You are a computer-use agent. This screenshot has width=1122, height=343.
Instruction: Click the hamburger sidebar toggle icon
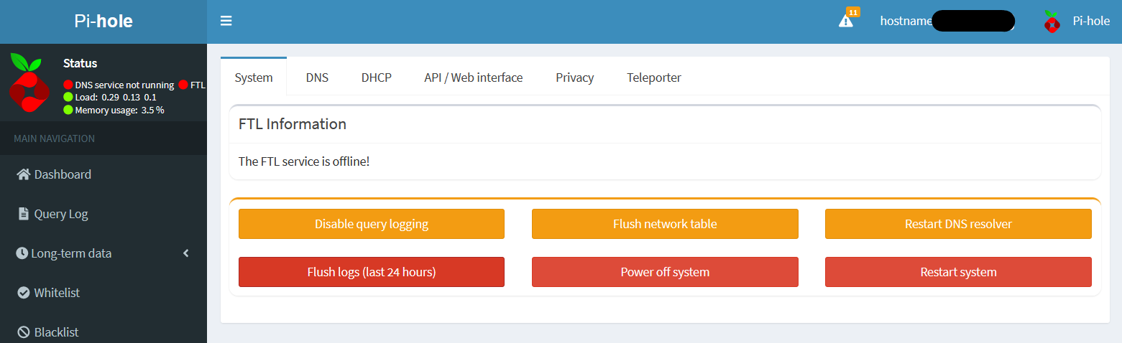pyautogui.click(x=226, y=22)
